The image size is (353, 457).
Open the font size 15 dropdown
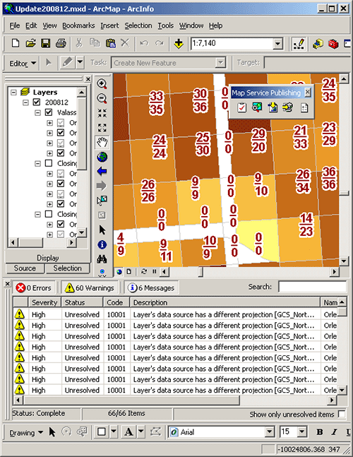(x=302, y=432)
